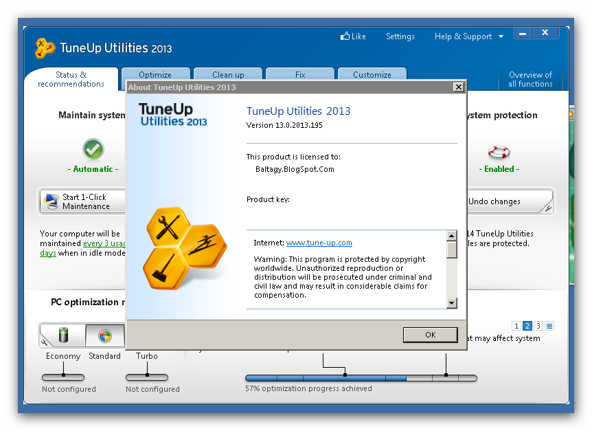
Task: Click '57% optimization progress achieved' text
Action: 308,388
